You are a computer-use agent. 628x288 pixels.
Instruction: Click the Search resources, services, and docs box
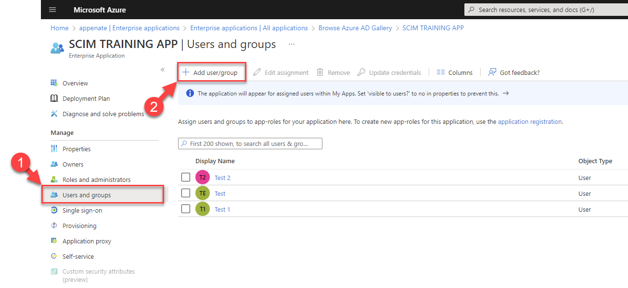[546, 10]
